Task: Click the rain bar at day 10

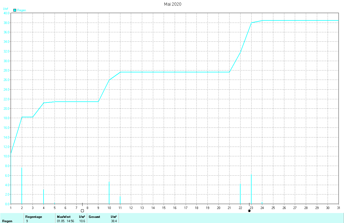Action: pos(109,193)
